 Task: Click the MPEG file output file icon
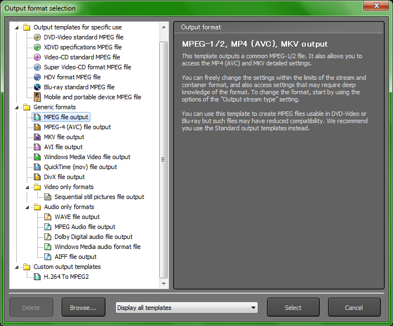point(37,117)
